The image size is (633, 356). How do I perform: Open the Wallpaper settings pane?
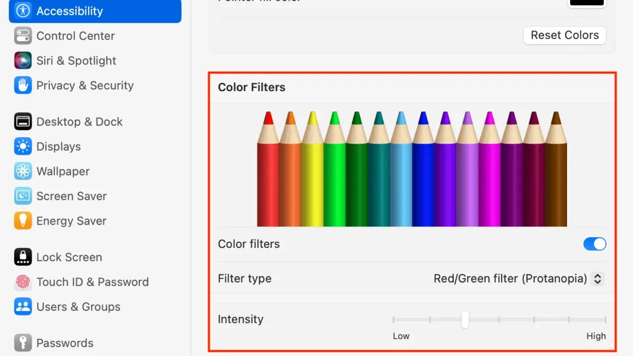tap(95, 171)
